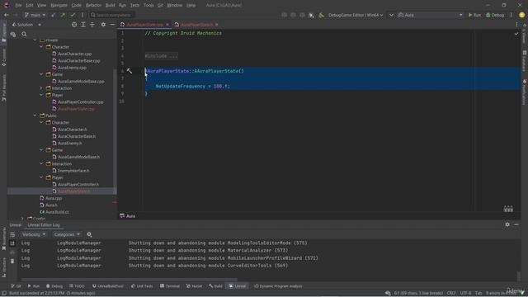Collapse the Private Character folder
Image resolution: width=528 pixels, height=297 pixels.
coord(41,47)
